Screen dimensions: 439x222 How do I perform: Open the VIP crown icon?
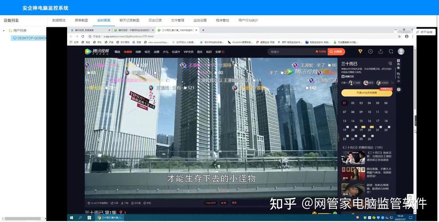coord(360,52)
